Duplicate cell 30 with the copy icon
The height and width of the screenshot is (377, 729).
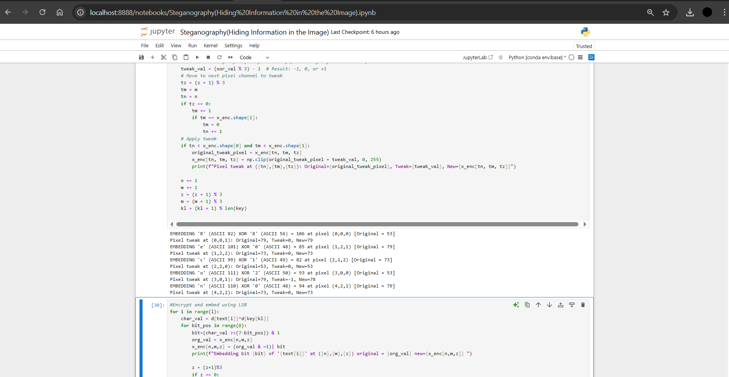click(x=527, y=305)
